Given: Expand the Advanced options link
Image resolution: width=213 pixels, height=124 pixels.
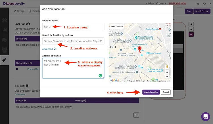Looking at the screenshot, I should 49,49.
